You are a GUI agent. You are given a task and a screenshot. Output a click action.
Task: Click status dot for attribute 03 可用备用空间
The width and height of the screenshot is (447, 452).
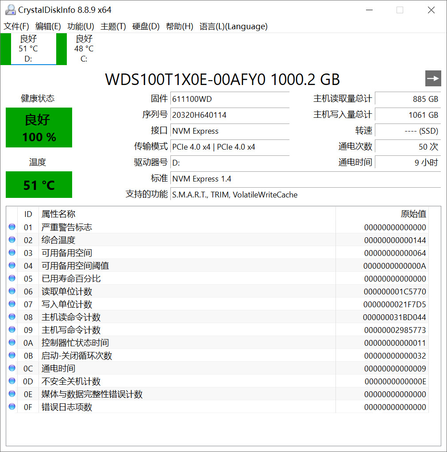12,252
